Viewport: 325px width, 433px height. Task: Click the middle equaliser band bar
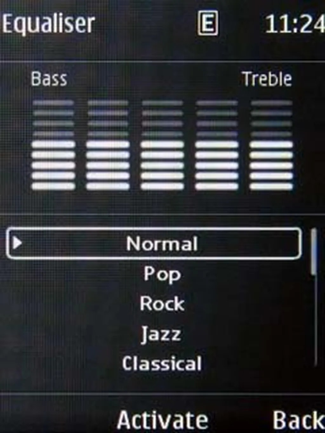pyautogui.click(x=162, y=145)
